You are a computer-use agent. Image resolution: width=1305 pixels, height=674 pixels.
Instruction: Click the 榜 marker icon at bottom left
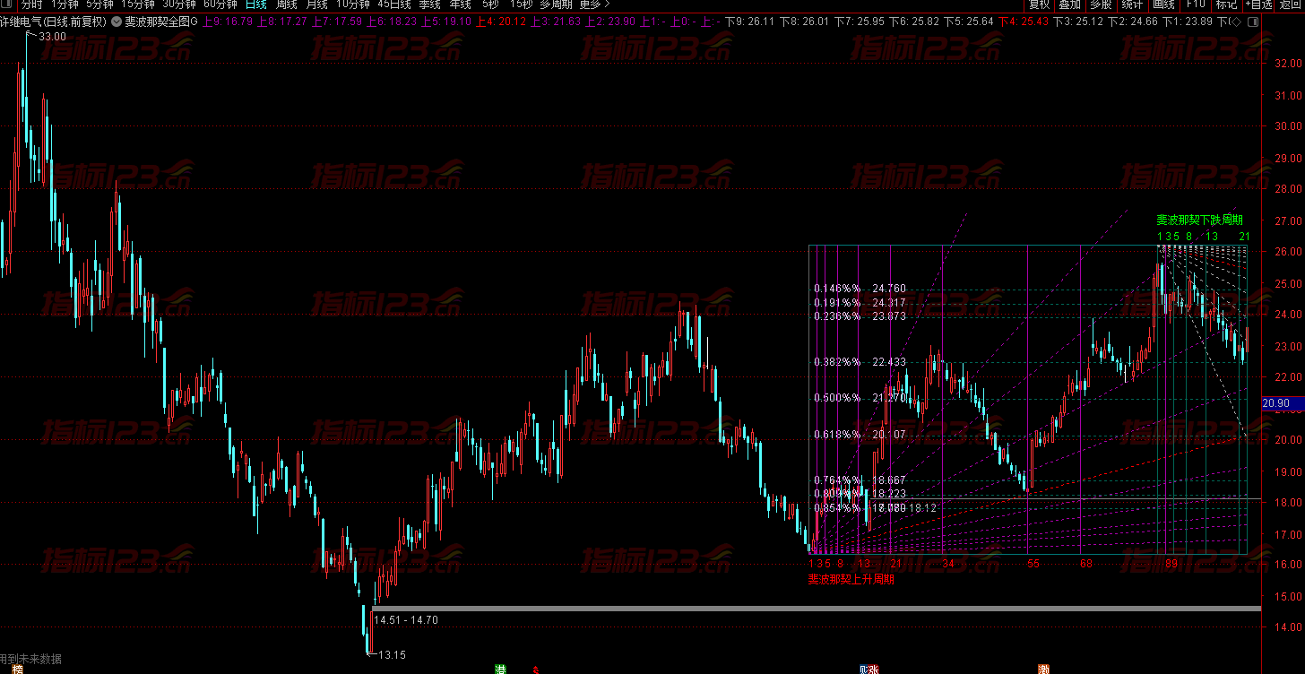point(17,669)
